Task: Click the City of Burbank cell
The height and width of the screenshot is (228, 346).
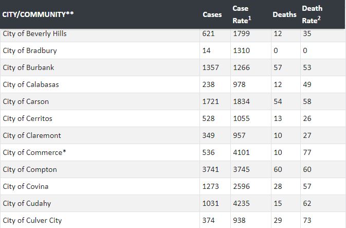Action: (28, 67)
